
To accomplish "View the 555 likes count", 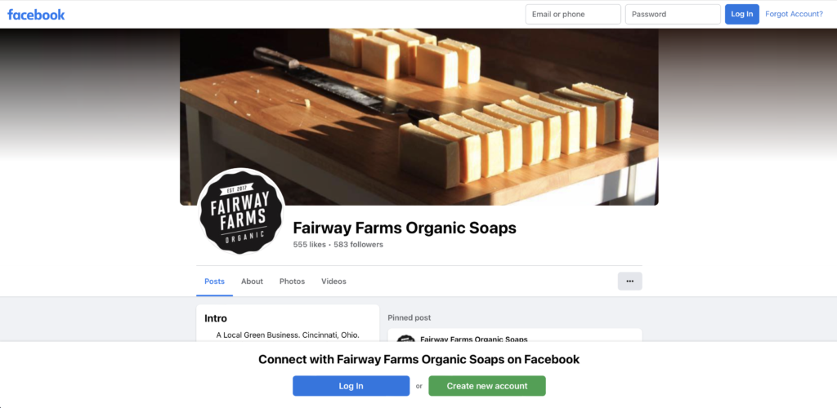I will pyautogui.click(x=309, y=245).
